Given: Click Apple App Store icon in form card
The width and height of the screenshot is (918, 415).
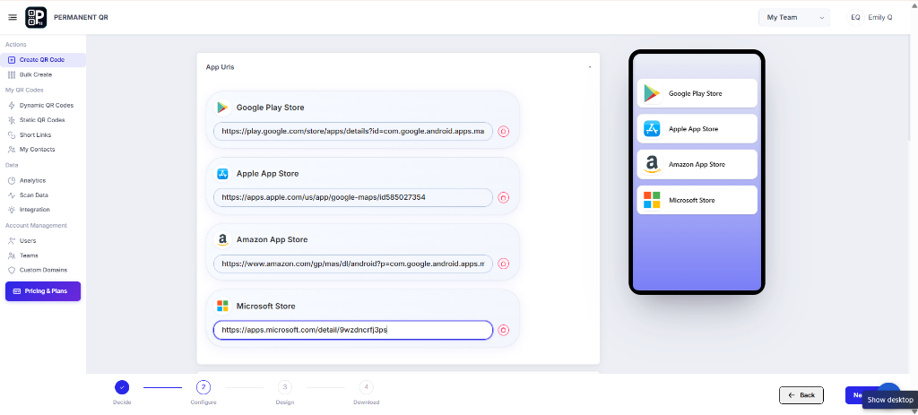Looking at the screenshot, I should click(x=222, y=173).
